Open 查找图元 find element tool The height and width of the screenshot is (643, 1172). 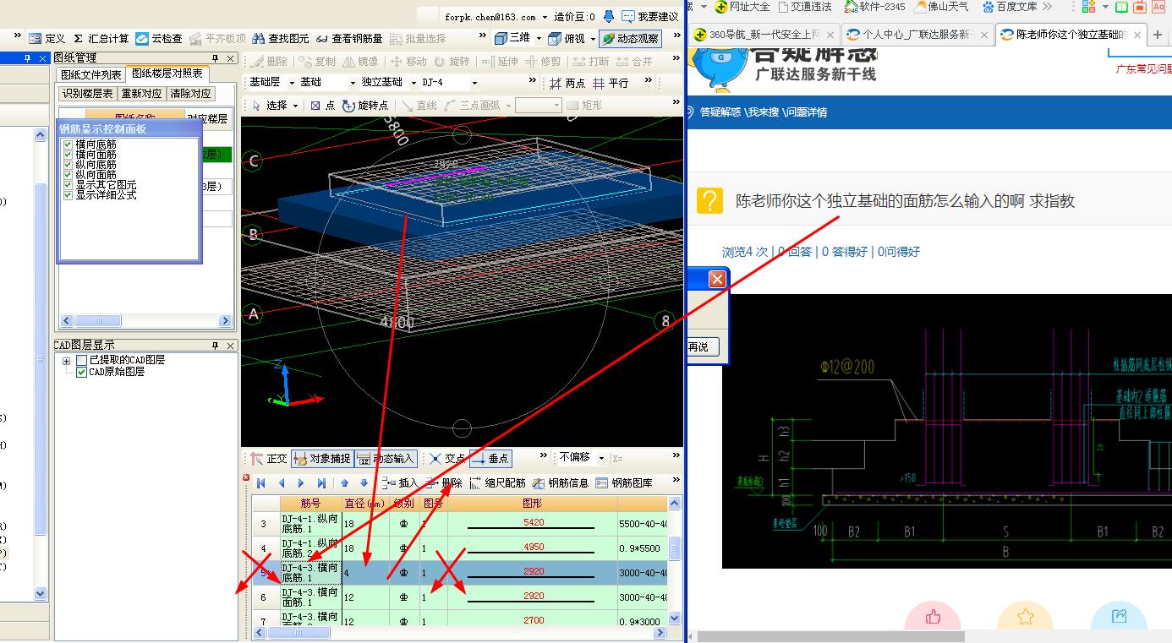[x=281, y=39]
